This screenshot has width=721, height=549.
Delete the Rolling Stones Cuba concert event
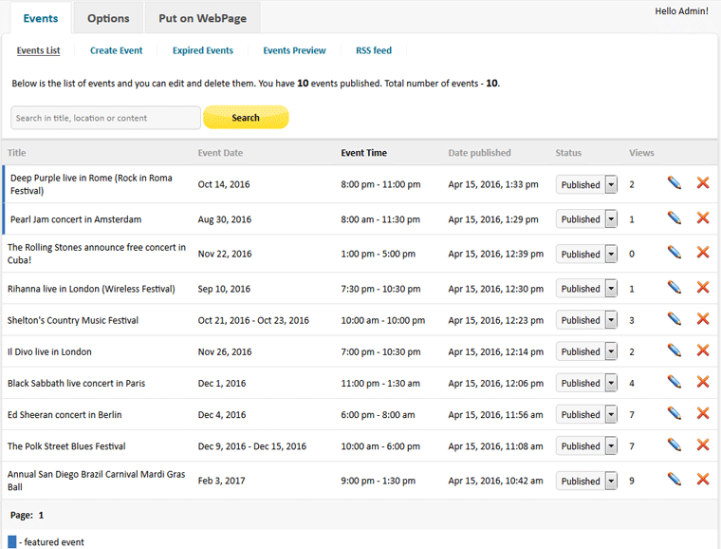(703, 253)
